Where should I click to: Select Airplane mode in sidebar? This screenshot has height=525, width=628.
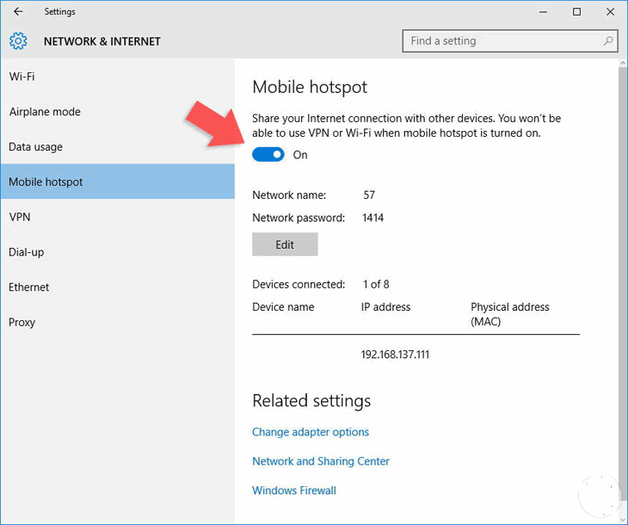pyautogui.click(x=117, y=111)
